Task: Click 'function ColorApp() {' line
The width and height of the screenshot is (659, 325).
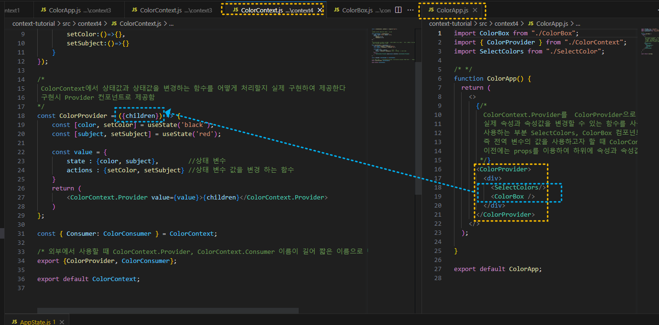Action: (493, 78)
